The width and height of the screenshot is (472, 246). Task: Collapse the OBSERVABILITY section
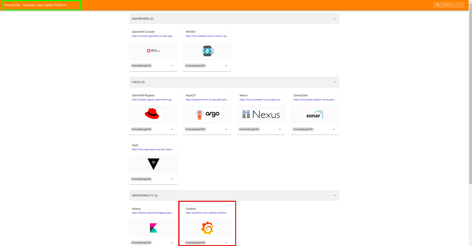[x=334, y=195]
